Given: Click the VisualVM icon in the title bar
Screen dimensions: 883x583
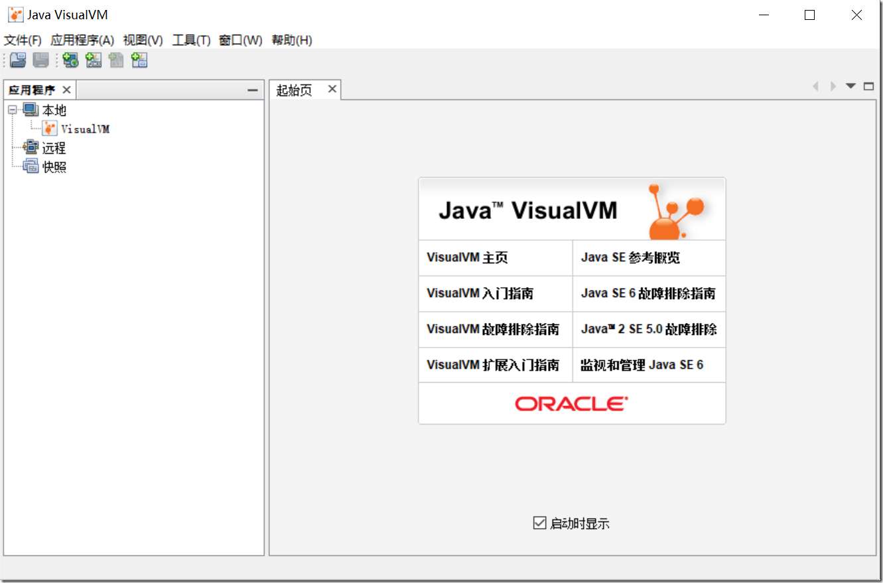Looking at the screenshot, I should coord(15,14).
